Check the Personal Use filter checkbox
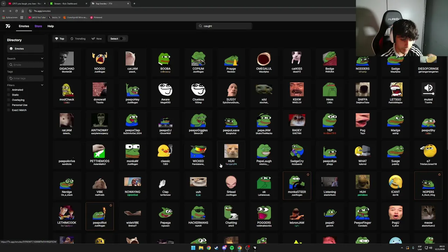 (x=9, y=105)
